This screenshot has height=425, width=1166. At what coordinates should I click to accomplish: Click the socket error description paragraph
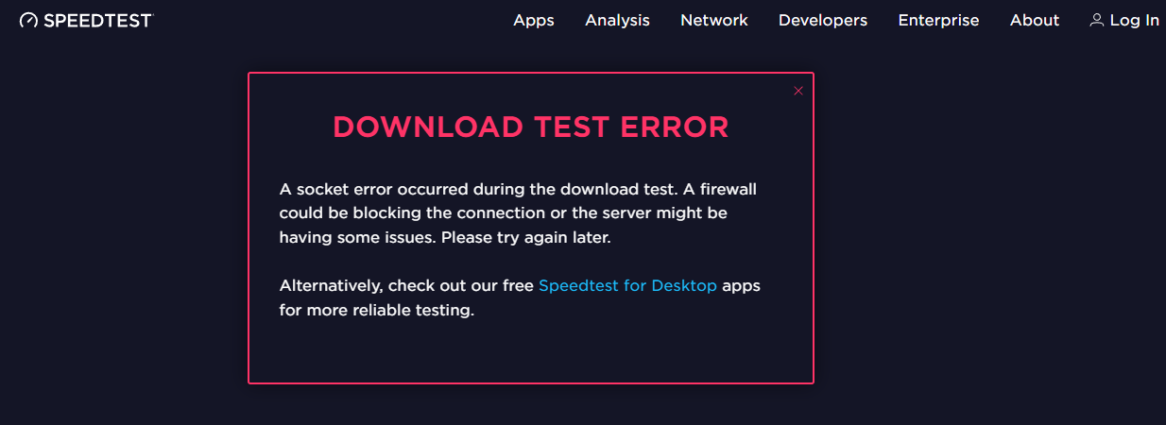[518, 213]
